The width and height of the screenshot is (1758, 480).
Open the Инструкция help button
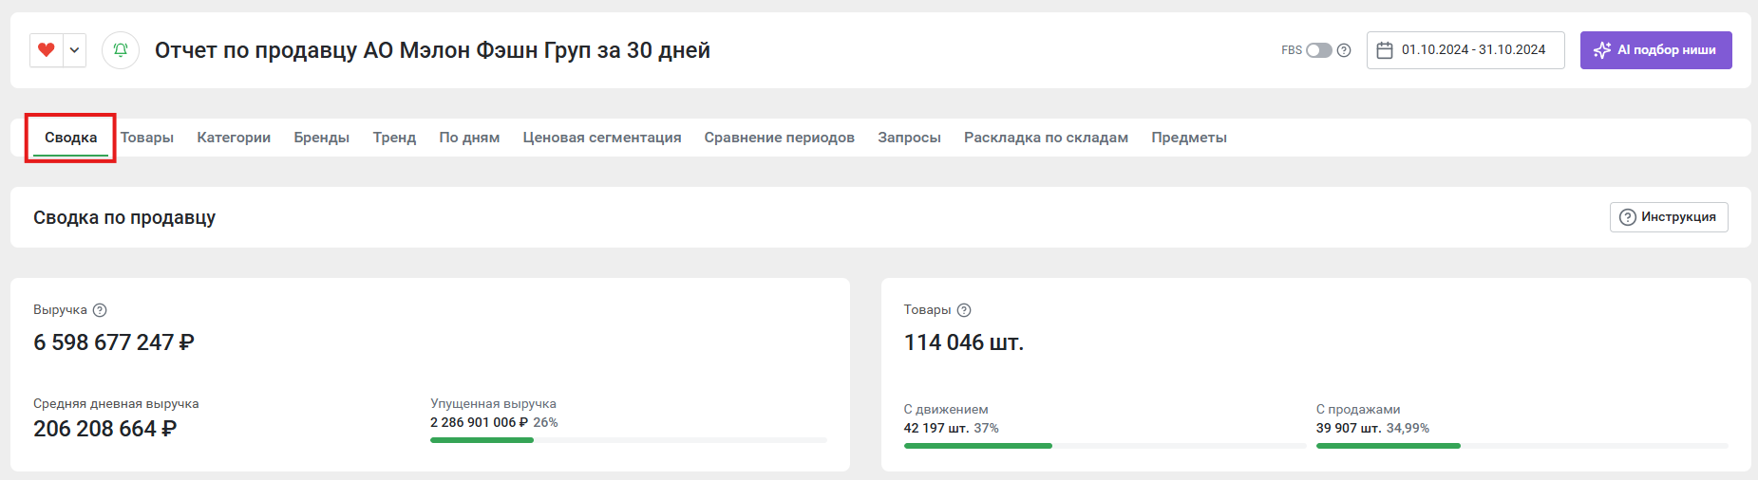click(1669, 217)
